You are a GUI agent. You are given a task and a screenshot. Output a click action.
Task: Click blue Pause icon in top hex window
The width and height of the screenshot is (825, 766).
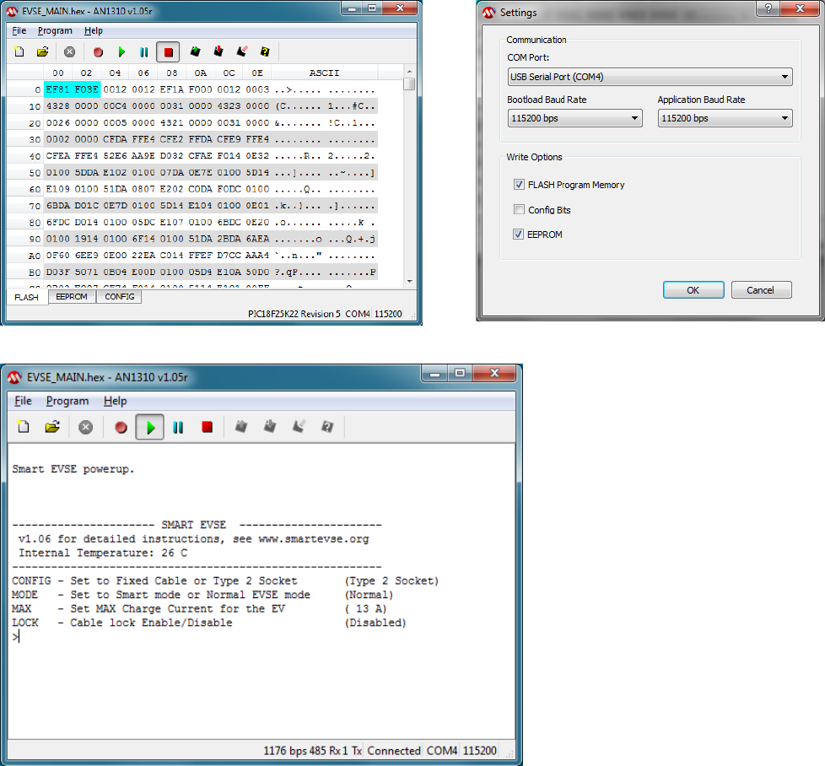click(144, 51)
